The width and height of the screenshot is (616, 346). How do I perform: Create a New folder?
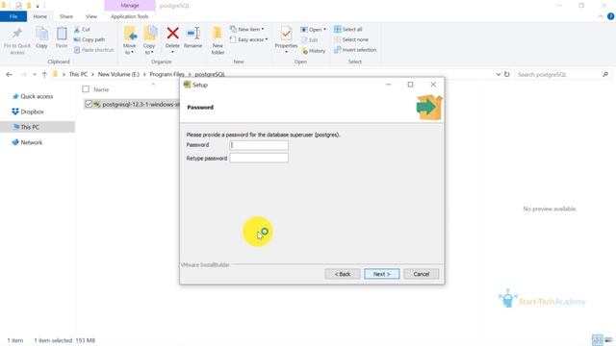[x=218, y=40]
